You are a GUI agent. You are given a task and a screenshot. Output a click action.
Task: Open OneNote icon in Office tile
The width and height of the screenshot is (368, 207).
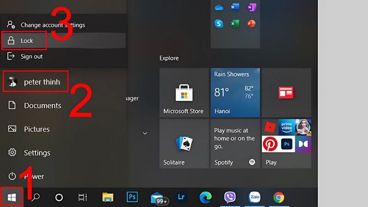click(x=252, y=7)
